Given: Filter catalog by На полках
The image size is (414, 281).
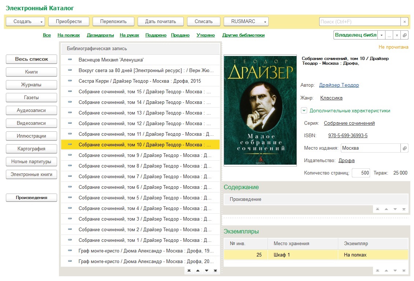Looking at the screenshot, I should point(69,35).
